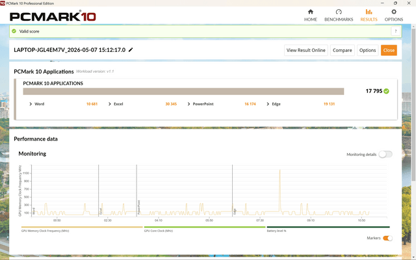The height and width of the screenshot is (260, 416).
Task: Click View Result Online button
Action: [306, 50]
